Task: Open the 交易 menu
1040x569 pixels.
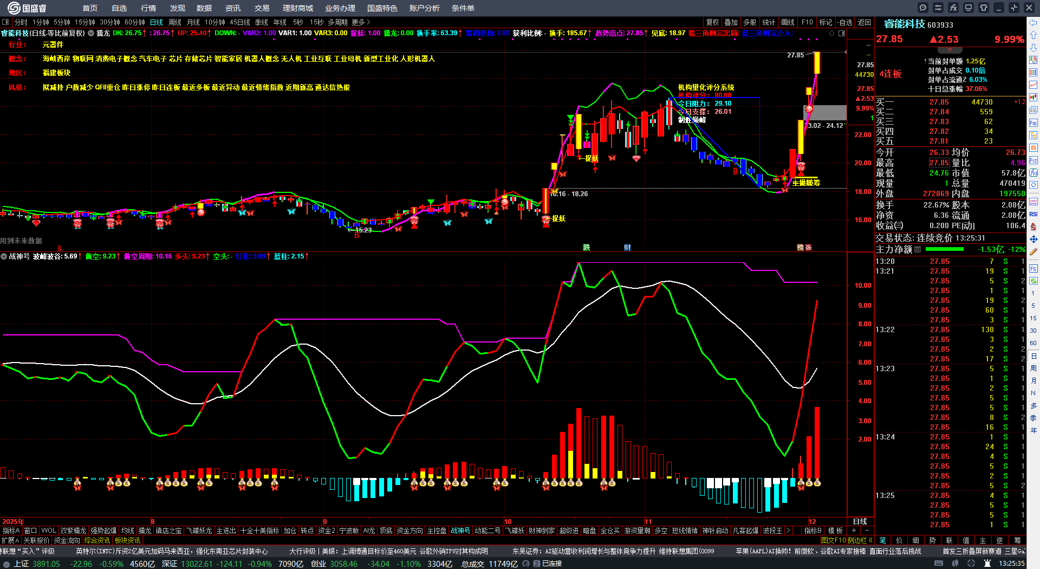Action: [262, 8]
